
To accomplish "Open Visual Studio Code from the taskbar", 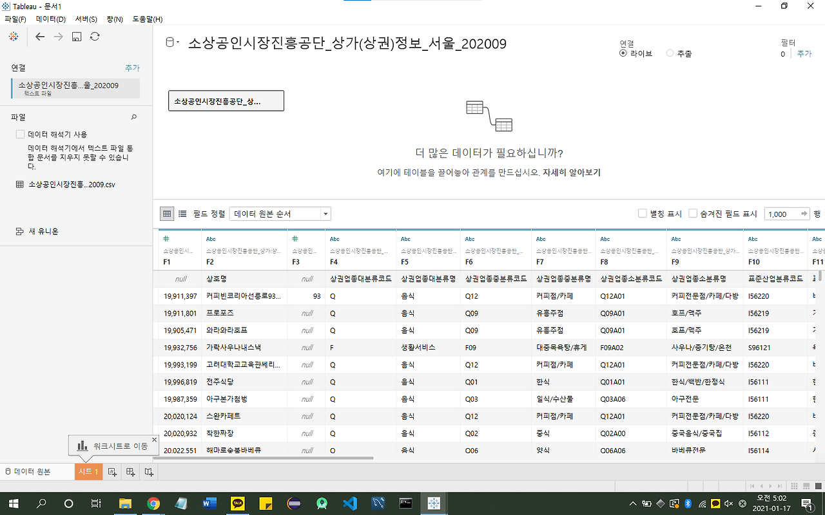I will click(350, 503).
